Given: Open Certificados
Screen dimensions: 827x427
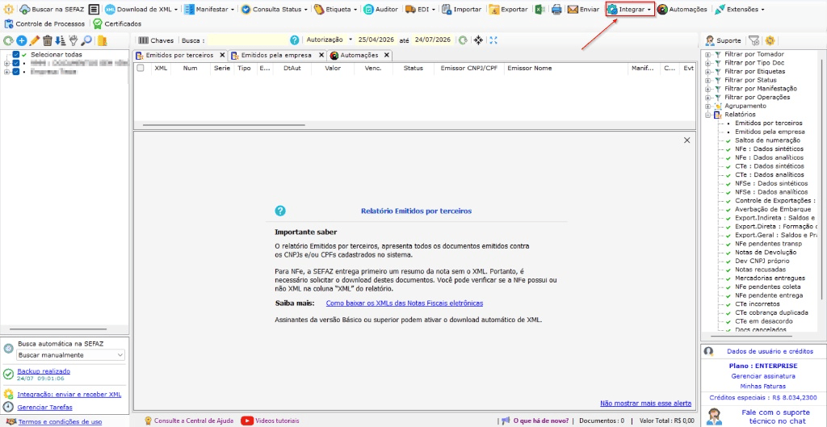Looking at the screenshot, I should coord(117,23).
